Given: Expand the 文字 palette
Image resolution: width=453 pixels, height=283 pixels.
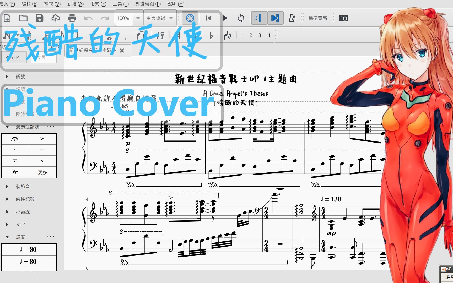Looking at the screenshot, I should [x=7, y=224].
